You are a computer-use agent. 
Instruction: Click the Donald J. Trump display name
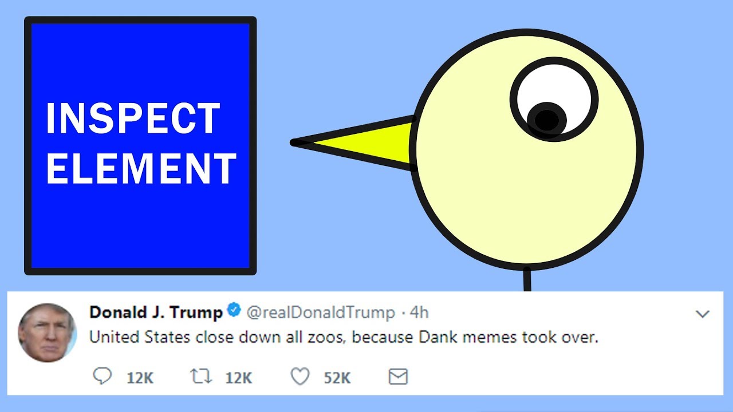coord(156,312)
